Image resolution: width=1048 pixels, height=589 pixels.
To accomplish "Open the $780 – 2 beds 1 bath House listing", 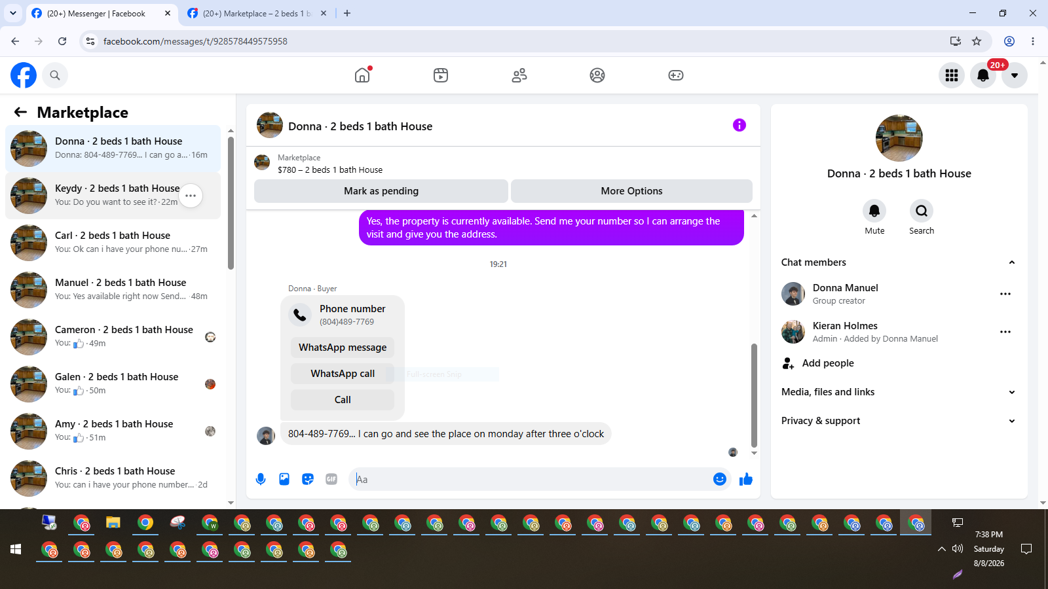I will (x=330, y=170).
